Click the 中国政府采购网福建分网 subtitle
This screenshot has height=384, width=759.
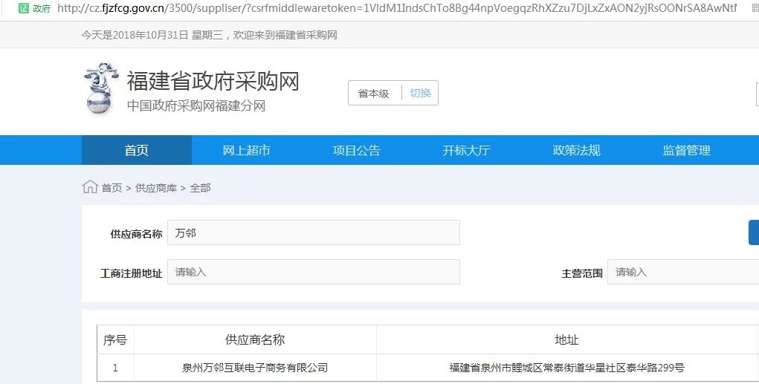pos(196,106)
